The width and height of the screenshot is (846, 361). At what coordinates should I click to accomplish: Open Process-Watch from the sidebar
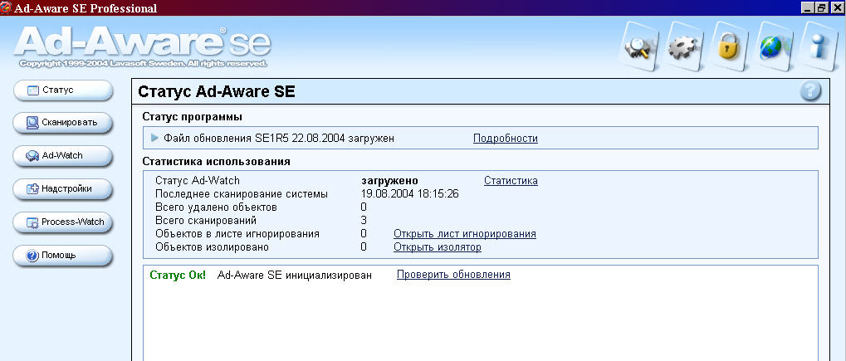coord(62,222)
